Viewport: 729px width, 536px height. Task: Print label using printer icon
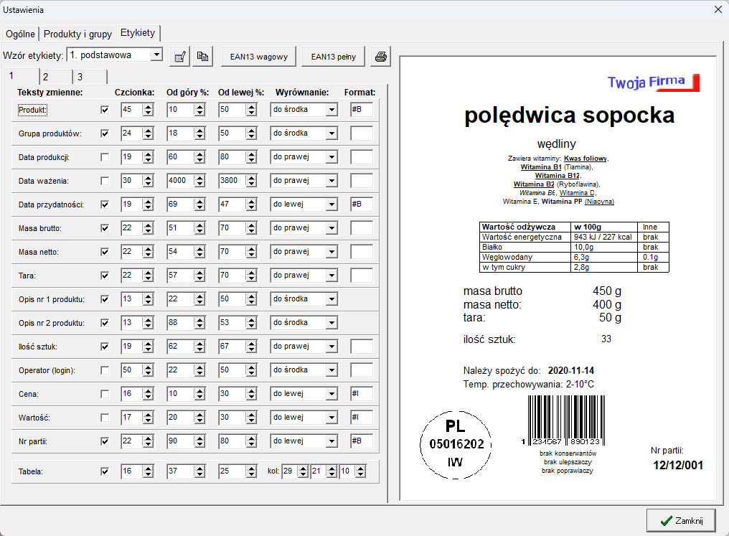point(381,57)
